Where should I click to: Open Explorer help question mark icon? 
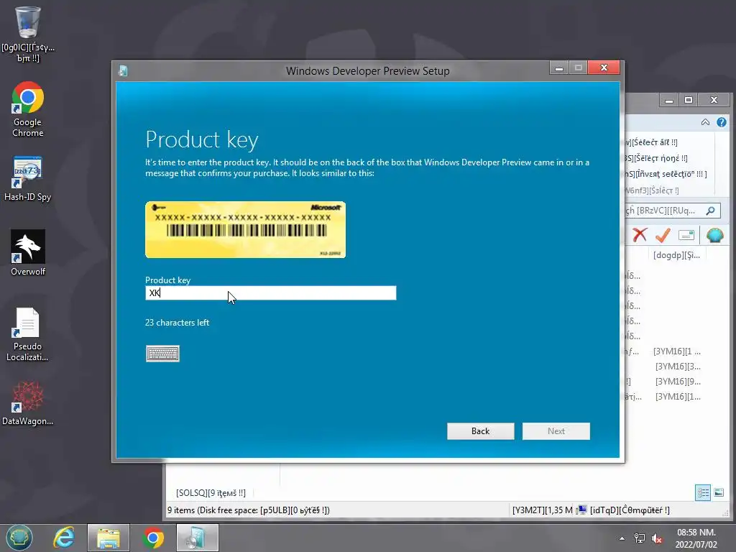(x=722, y=122)
